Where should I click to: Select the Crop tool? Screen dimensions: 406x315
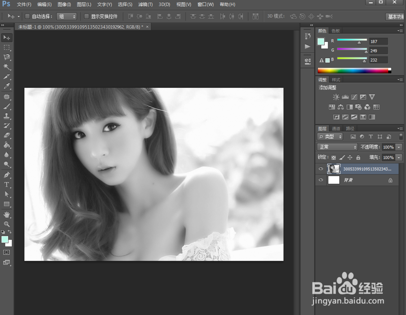(x=7, y=76)
